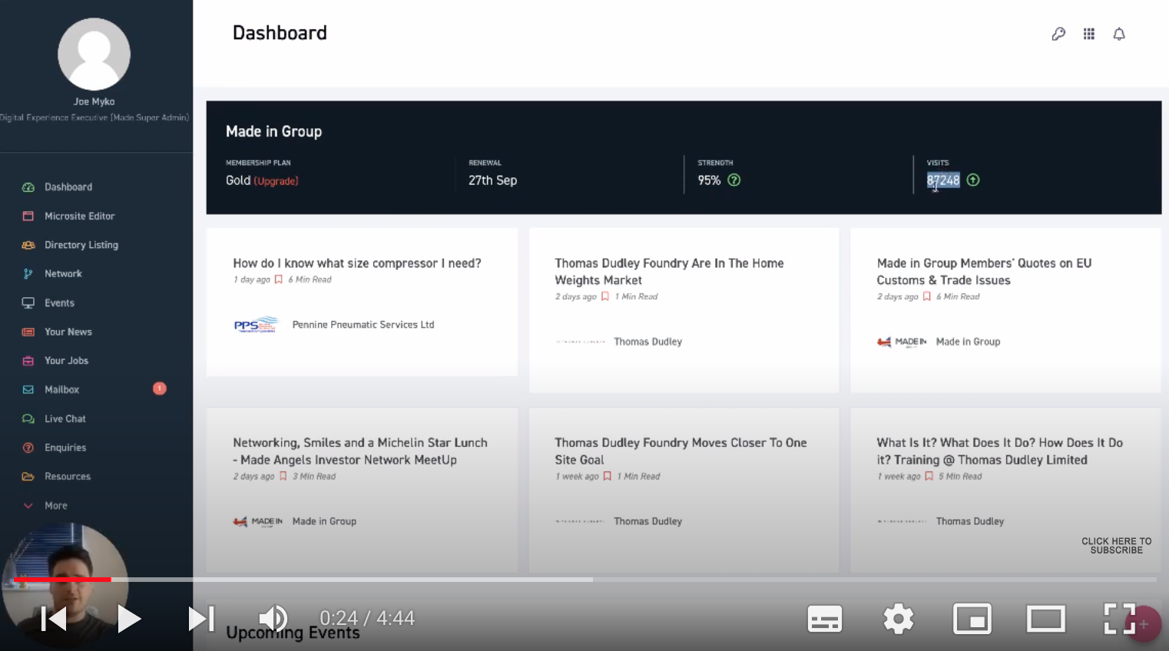Click the Visits up-arrow icon
1169x651 pixels.
[x=973, y=180]
